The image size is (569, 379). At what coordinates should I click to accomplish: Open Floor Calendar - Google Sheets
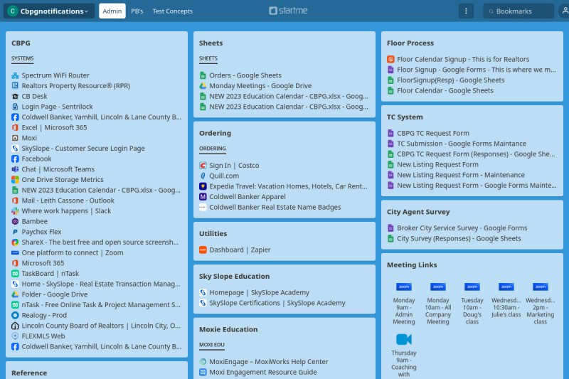(445, 91)
